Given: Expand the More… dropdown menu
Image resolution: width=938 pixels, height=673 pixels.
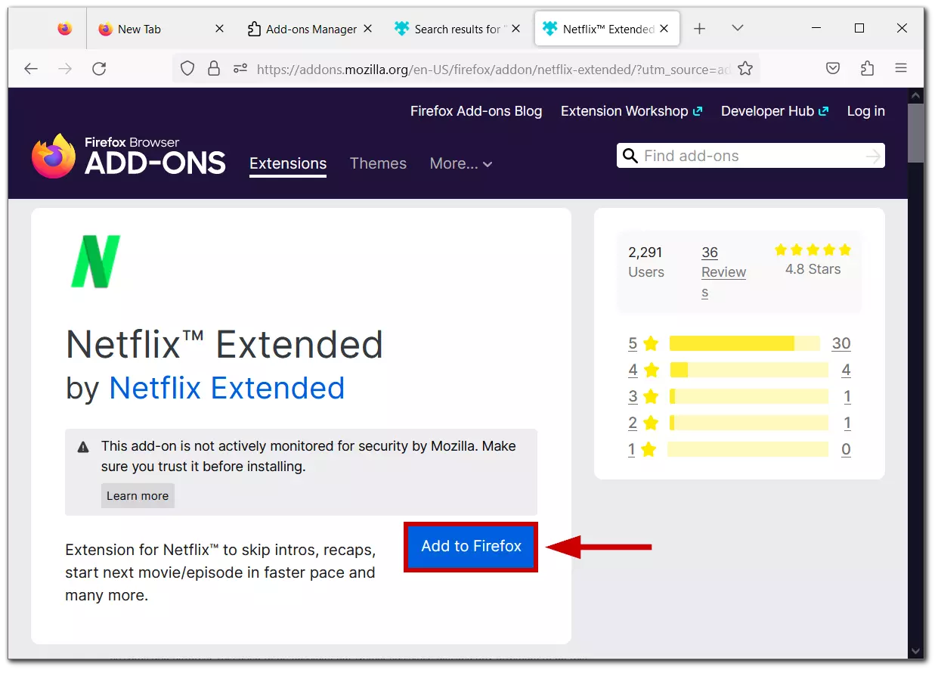Looking at the screenshot, I should [461, 163].
